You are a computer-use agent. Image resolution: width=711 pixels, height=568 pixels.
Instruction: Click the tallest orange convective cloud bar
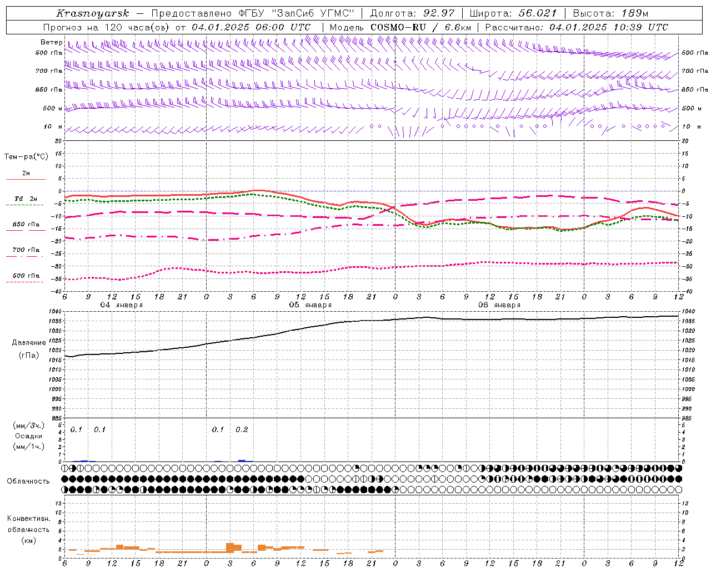tap(230, 547)
